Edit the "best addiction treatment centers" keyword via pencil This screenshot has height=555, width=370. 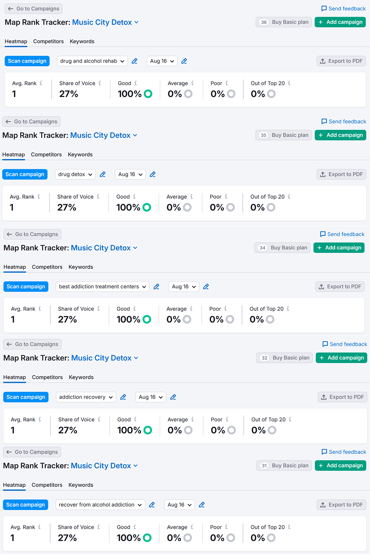[156, 287]
